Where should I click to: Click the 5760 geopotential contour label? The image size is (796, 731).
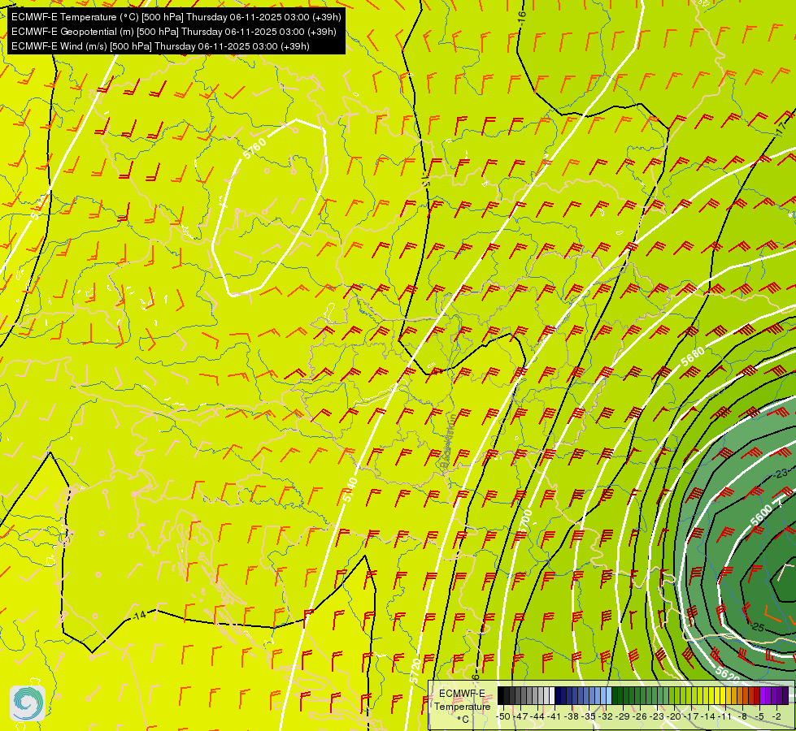coord(254,148)
